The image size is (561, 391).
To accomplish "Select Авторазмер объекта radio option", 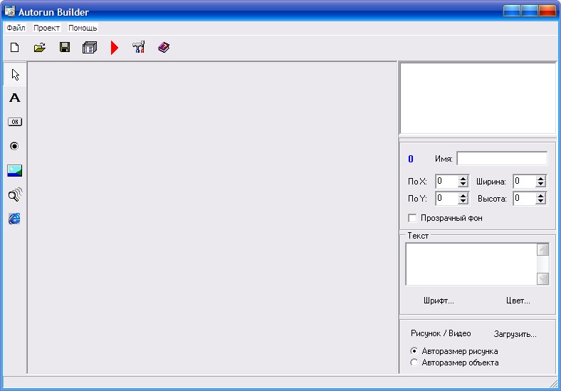I will (414, 363).
